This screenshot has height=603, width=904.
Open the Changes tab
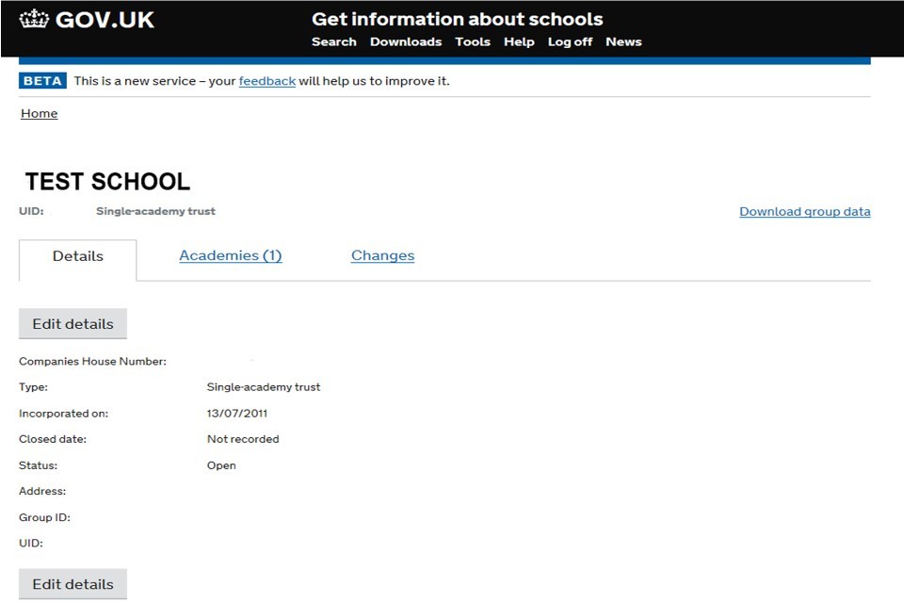coord(382,256)
